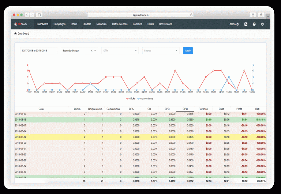Toggle clicks series in chart legend
Image resolution: width=281 pixels, height=194 pixels.
(132, 98)
